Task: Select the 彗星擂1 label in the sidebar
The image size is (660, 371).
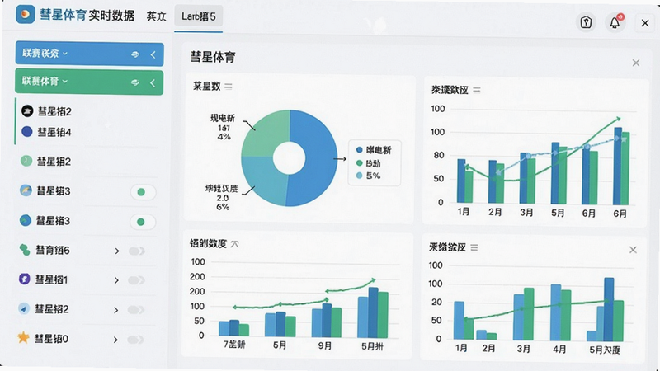Action: [x=51, y=279]
